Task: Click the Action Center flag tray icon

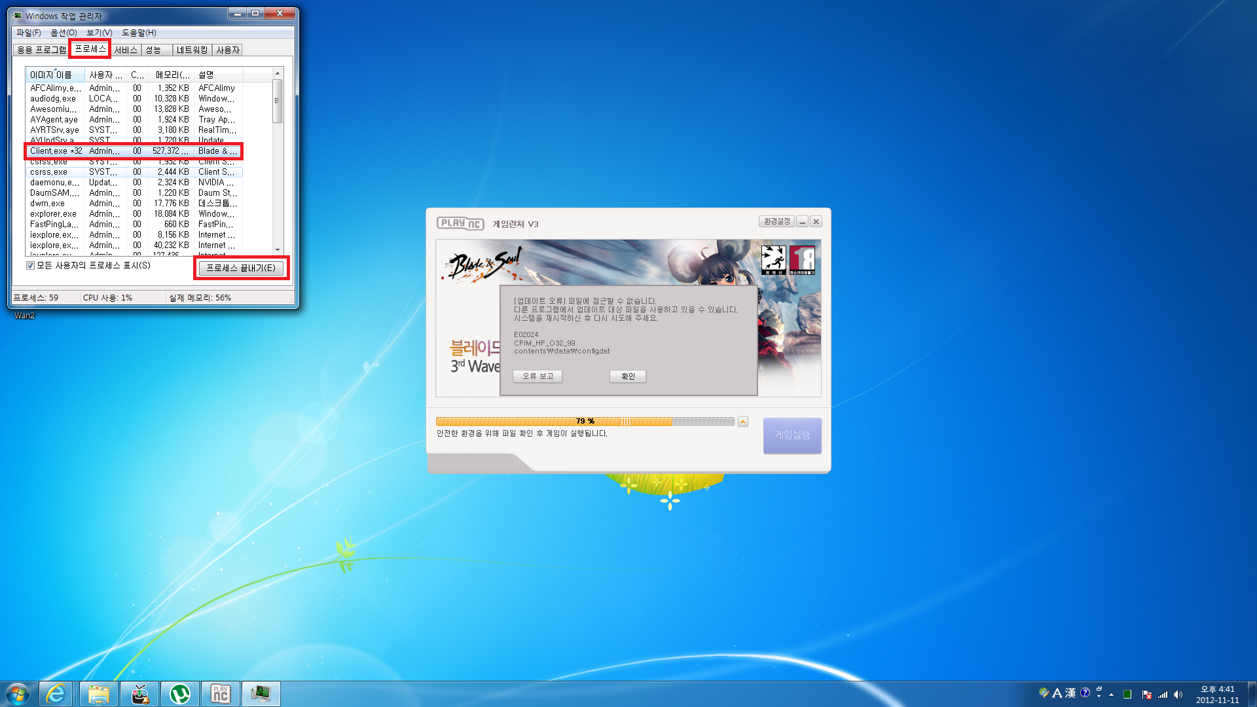Action: click(1146, 695)
